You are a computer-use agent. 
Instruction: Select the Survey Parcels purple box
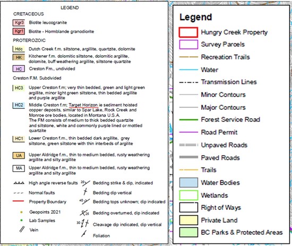pos(188,45)
